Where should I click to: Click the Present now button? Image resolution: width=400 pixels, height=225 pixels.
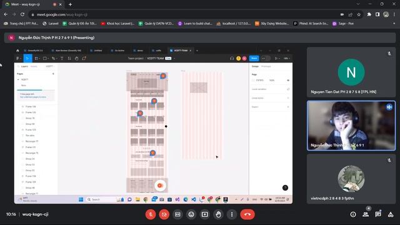click(x=204, y=214)
